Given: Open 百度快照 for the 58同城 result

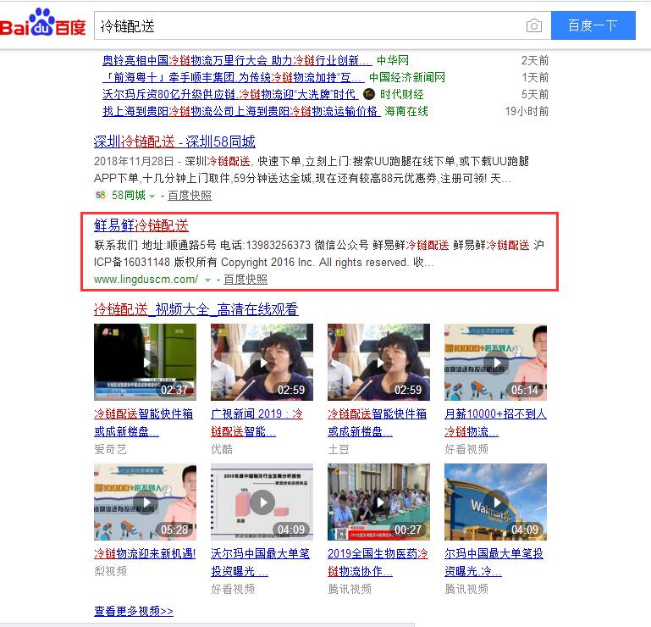Looking at the screenshot, I should click(190, 195).
